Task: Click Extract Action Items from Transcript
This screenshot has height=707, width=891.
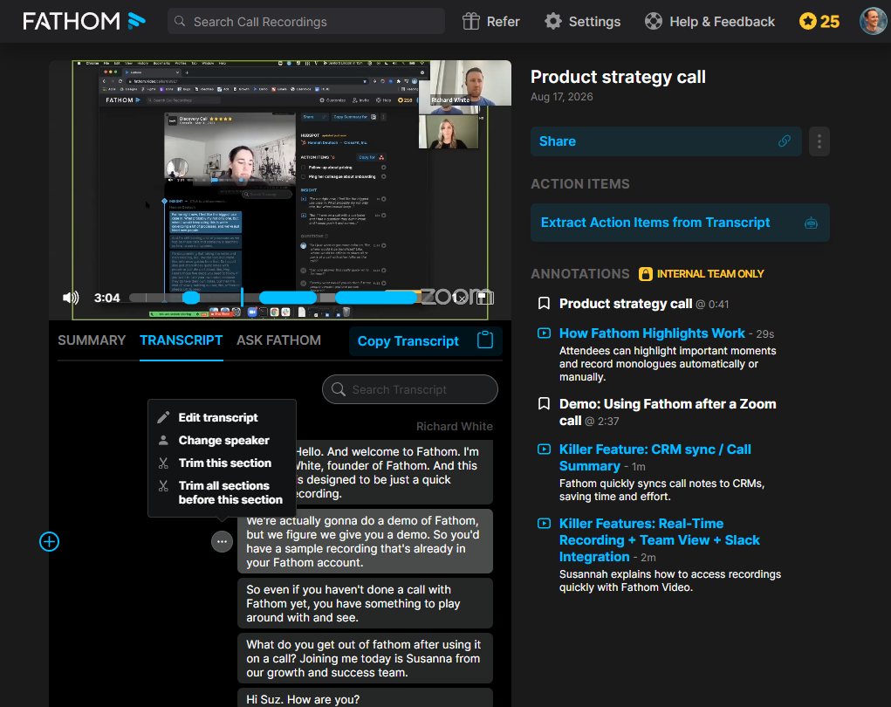Action: pos(680,223)
